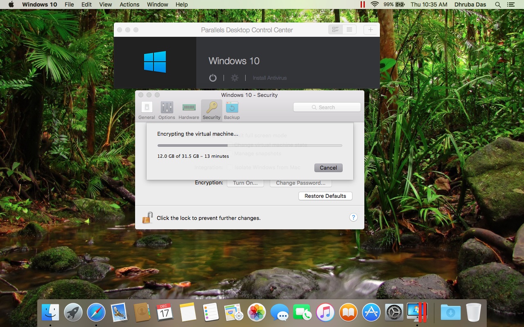The image size is (524, 327).
Task: Click the padlock to lock settings
Action: 147,218
